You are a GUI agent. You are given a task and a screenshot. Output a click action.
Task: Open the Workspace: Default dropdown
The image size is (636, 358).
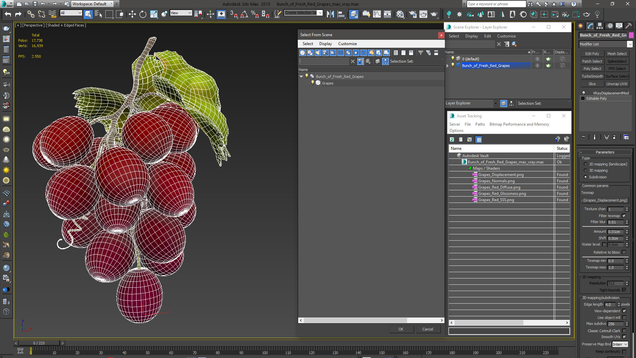pyautogui.click(x=93, y=4)
